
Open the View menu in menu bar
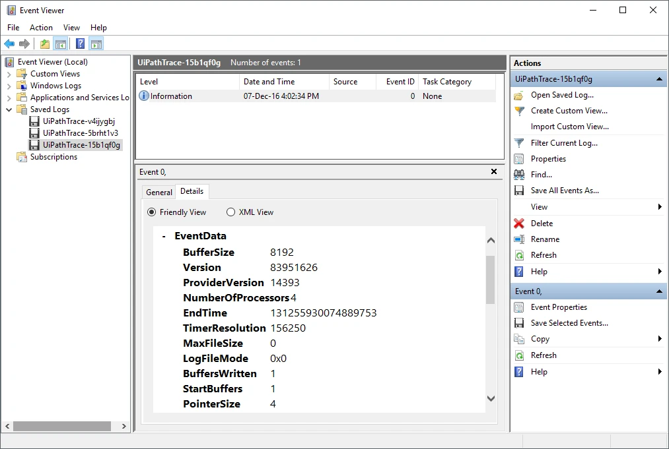72,28
